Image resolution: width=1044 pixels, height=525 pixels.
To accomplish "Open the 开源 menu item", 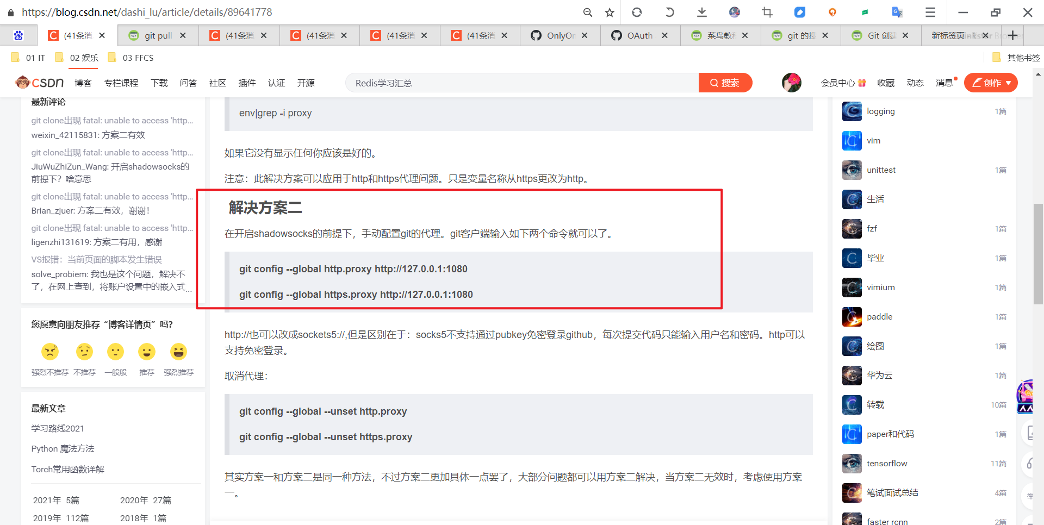I will click(x=306, y=83).
